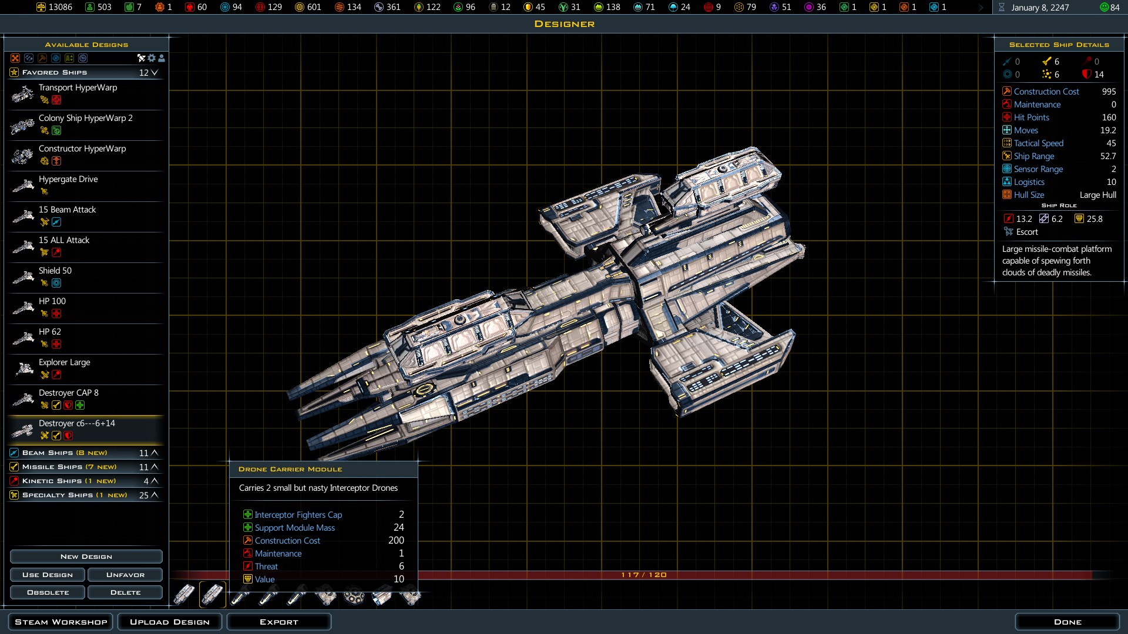Expand the Missile Ships category
This screenshot has height=634, width=1128.
pos(155,467)
